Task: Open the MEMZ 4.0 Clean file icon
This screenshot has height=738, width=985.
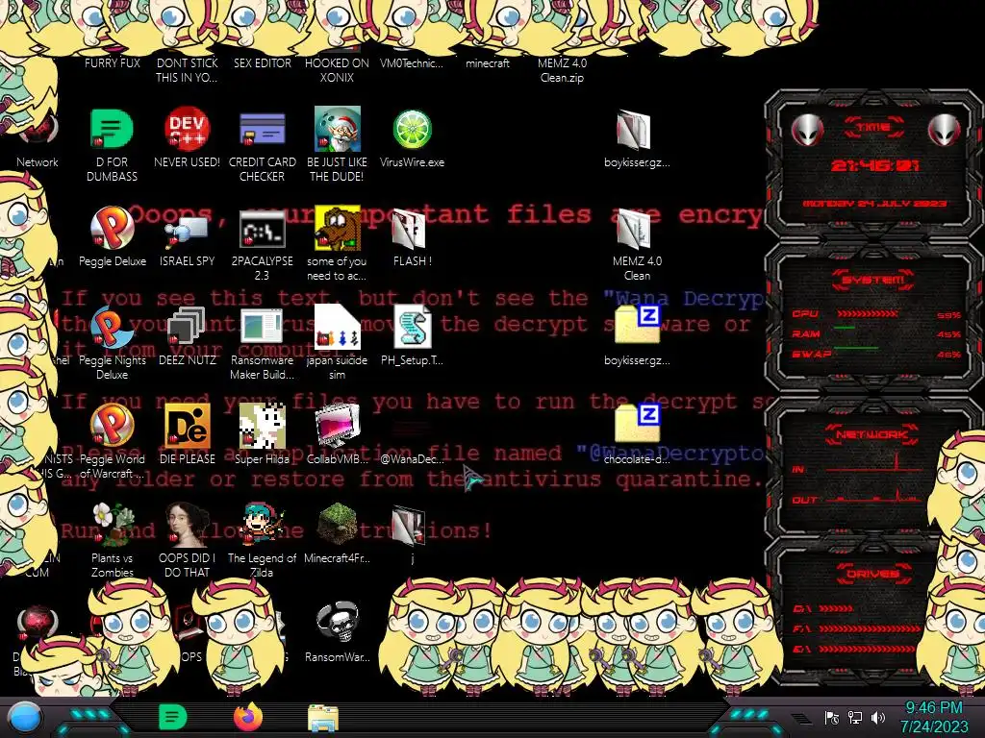Action: click(635, 229)
